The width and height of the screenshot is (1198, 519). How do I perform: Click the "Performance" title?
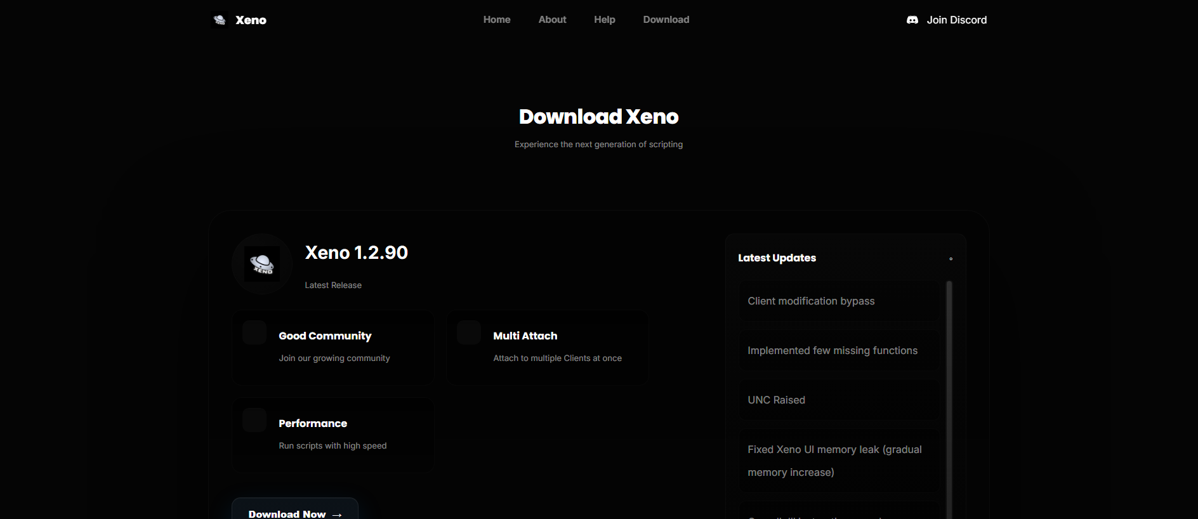(x=313, y=424)
